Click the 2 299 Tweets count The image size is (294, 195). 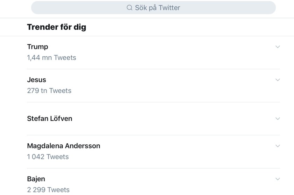click(x=48, y=190)
